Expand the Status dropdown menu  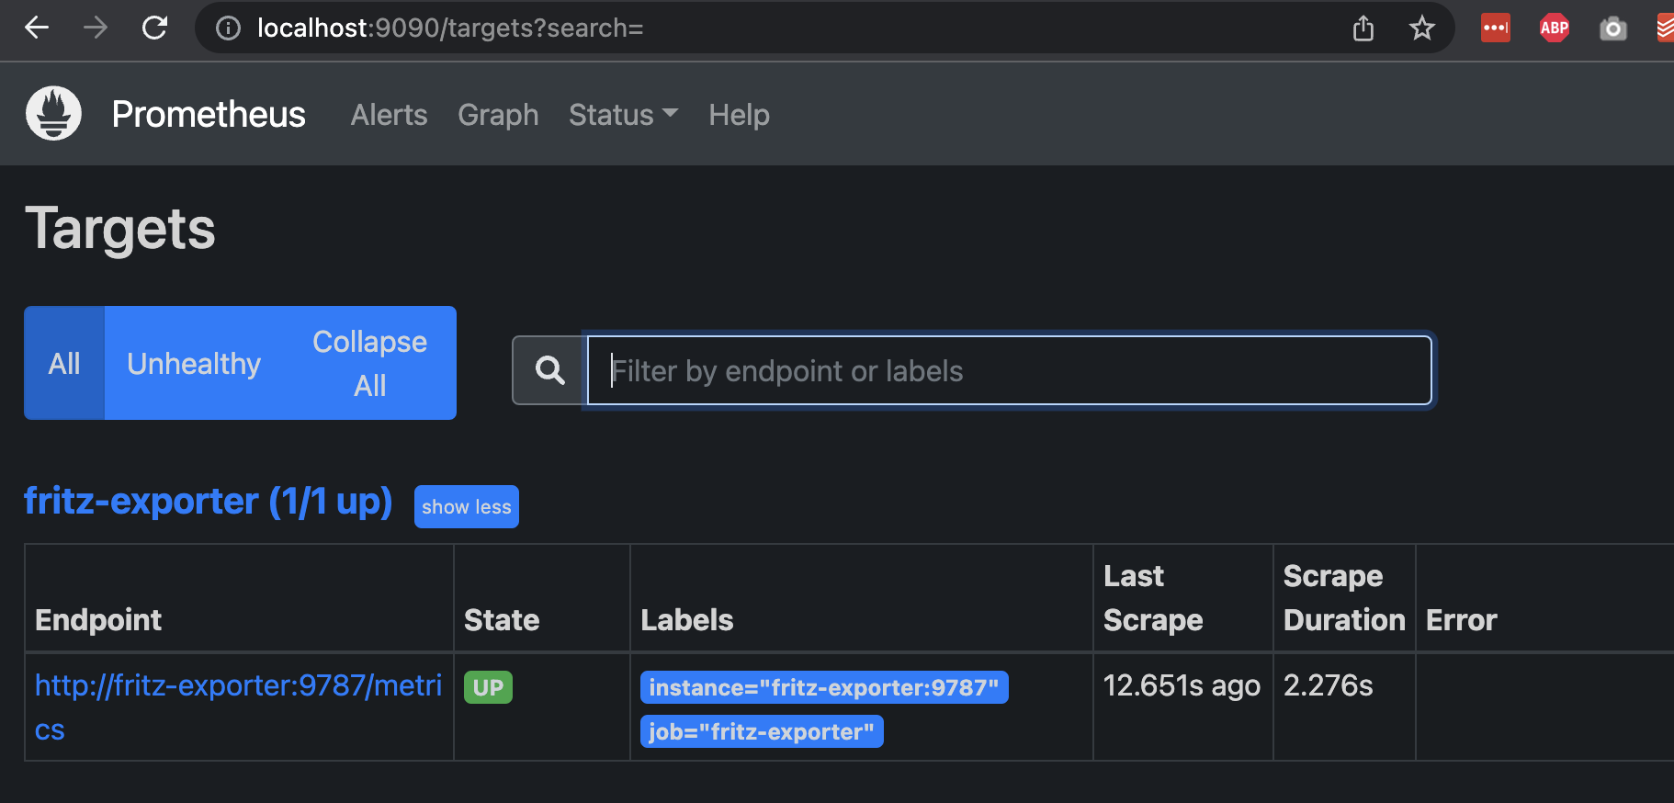click(624, 115)
